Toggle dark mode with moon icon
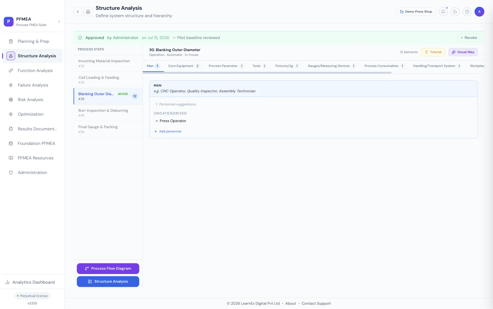 [x=455, y=11]
